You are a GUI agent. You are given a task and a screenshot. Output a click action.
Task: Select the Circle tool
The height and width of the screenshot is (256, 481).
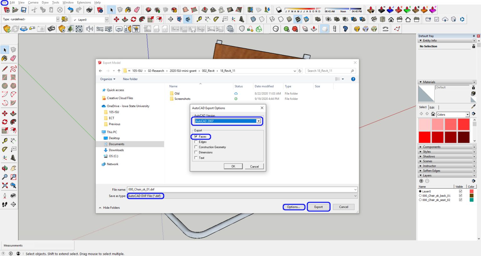[5, 86]
